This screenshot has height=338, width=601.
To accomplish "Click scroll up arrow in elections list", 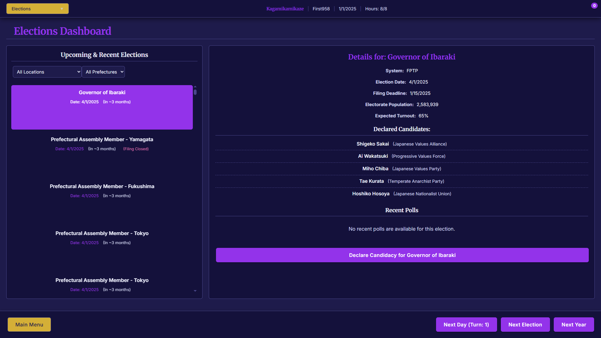I will coord(195,87).
